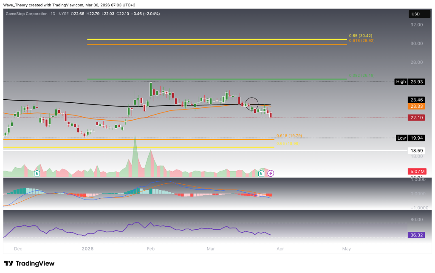Image resolution: width=435 pixels, height=273 pixels.
Task: Click the Feb label on the time axis
Action: [151, 248]
